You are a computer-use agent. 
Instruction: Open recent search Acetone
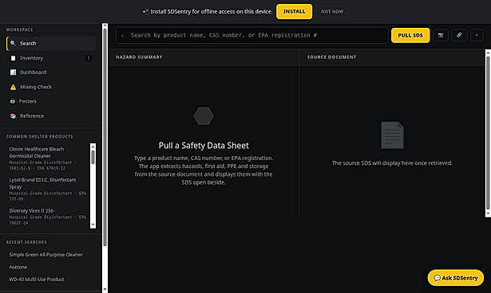pos(18,267)
